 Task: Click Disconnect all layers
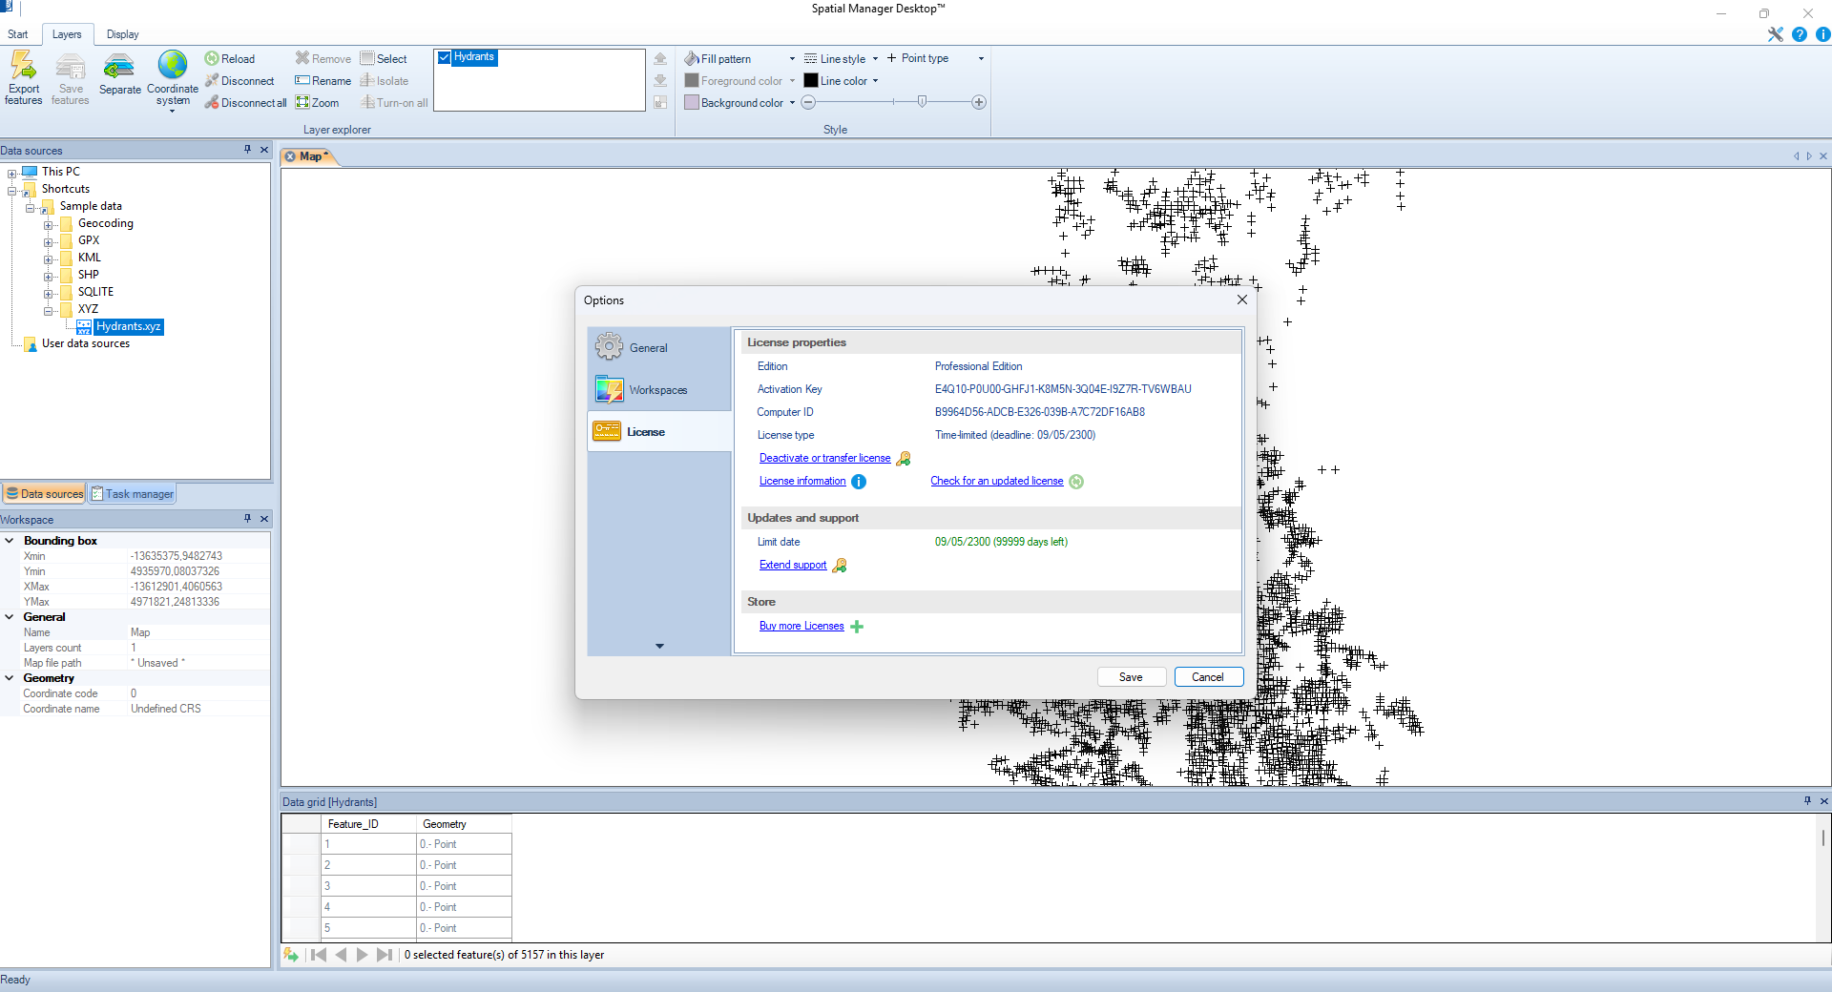(245, 103)
